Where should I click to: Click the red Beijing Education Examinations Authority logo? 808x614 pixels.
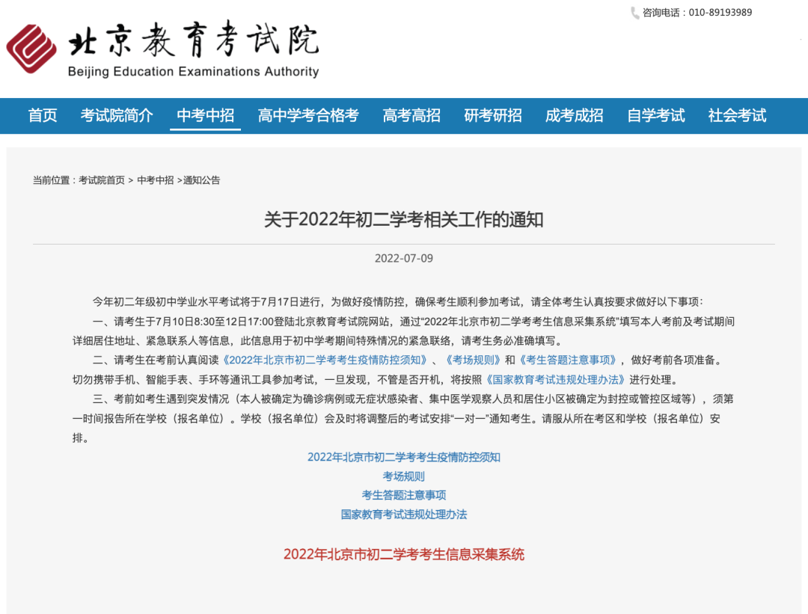tap(31, 49)
